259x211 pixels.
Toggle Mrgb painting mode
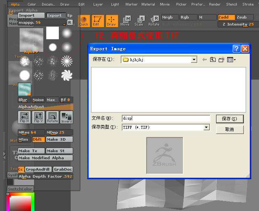(x=170, y=17)
